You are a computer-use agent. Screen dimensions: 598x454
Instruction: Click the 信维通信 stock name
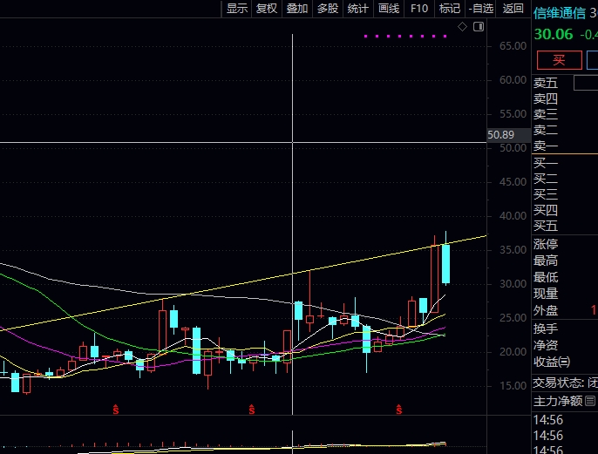click(559, 13)
